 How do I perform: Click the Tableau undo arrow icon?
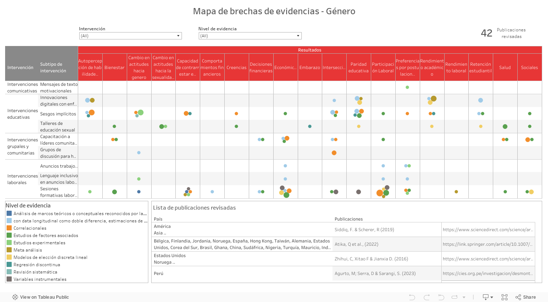[412, 297]
